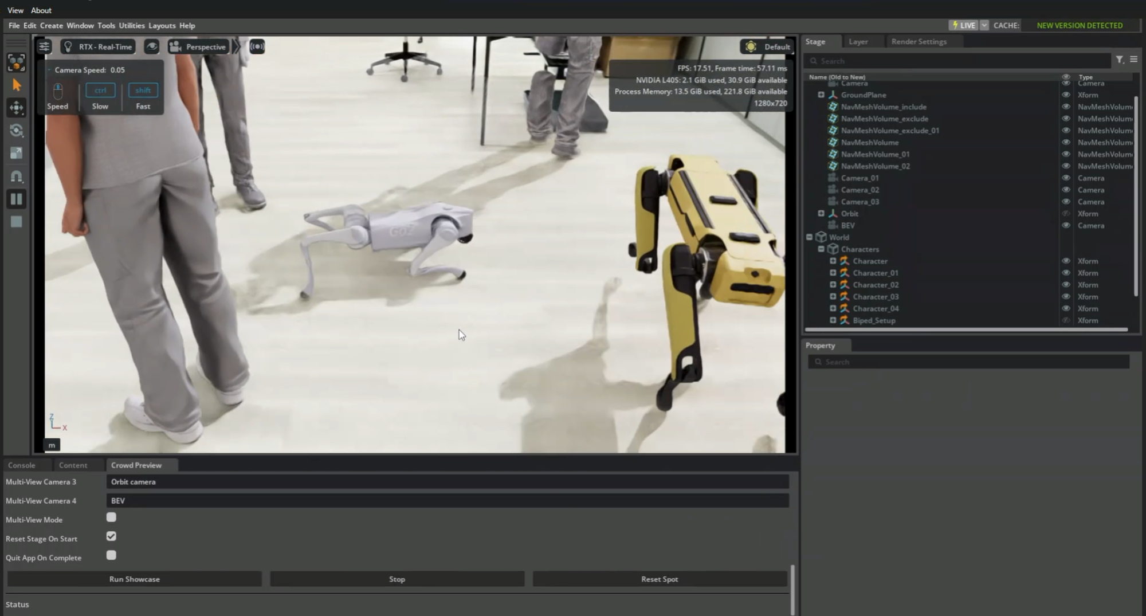This screenshot has height=616, width=1146.
Task: Open the top View menu
Action: (15, 10)
